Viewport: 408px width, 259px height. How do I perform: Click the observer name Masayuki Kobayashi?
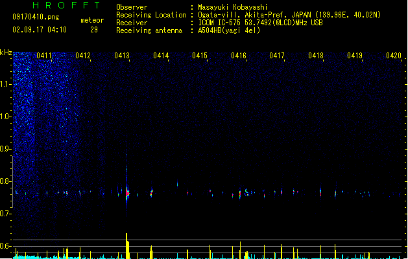click(233, 7)
